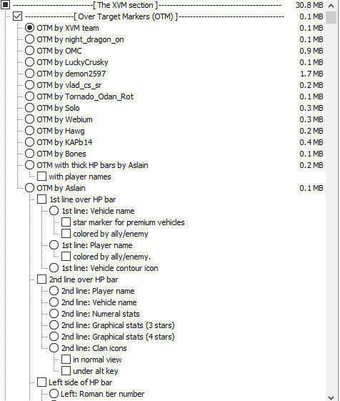Choose OTM by Hawg option

click(30, 130)
